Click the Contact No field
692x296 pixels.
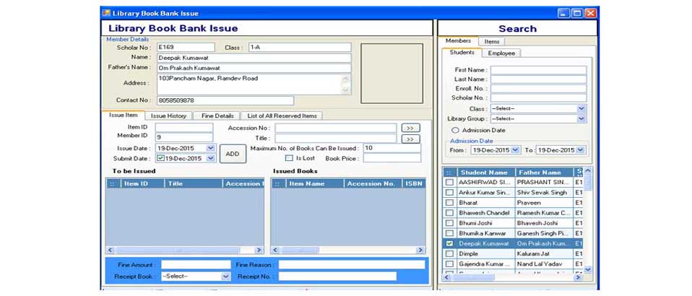click(x=225, y=100)
